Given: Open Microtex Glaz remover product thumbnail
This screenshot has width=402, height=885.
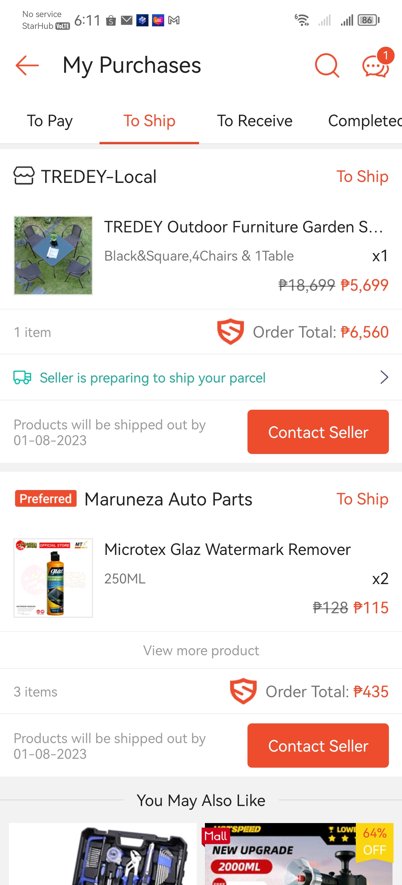Looking at the screenshot, I should pyautogui.click(x=53, y=578).
